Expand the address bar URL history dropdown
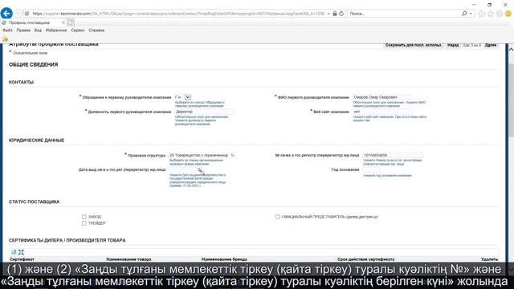 coord(328,14)
